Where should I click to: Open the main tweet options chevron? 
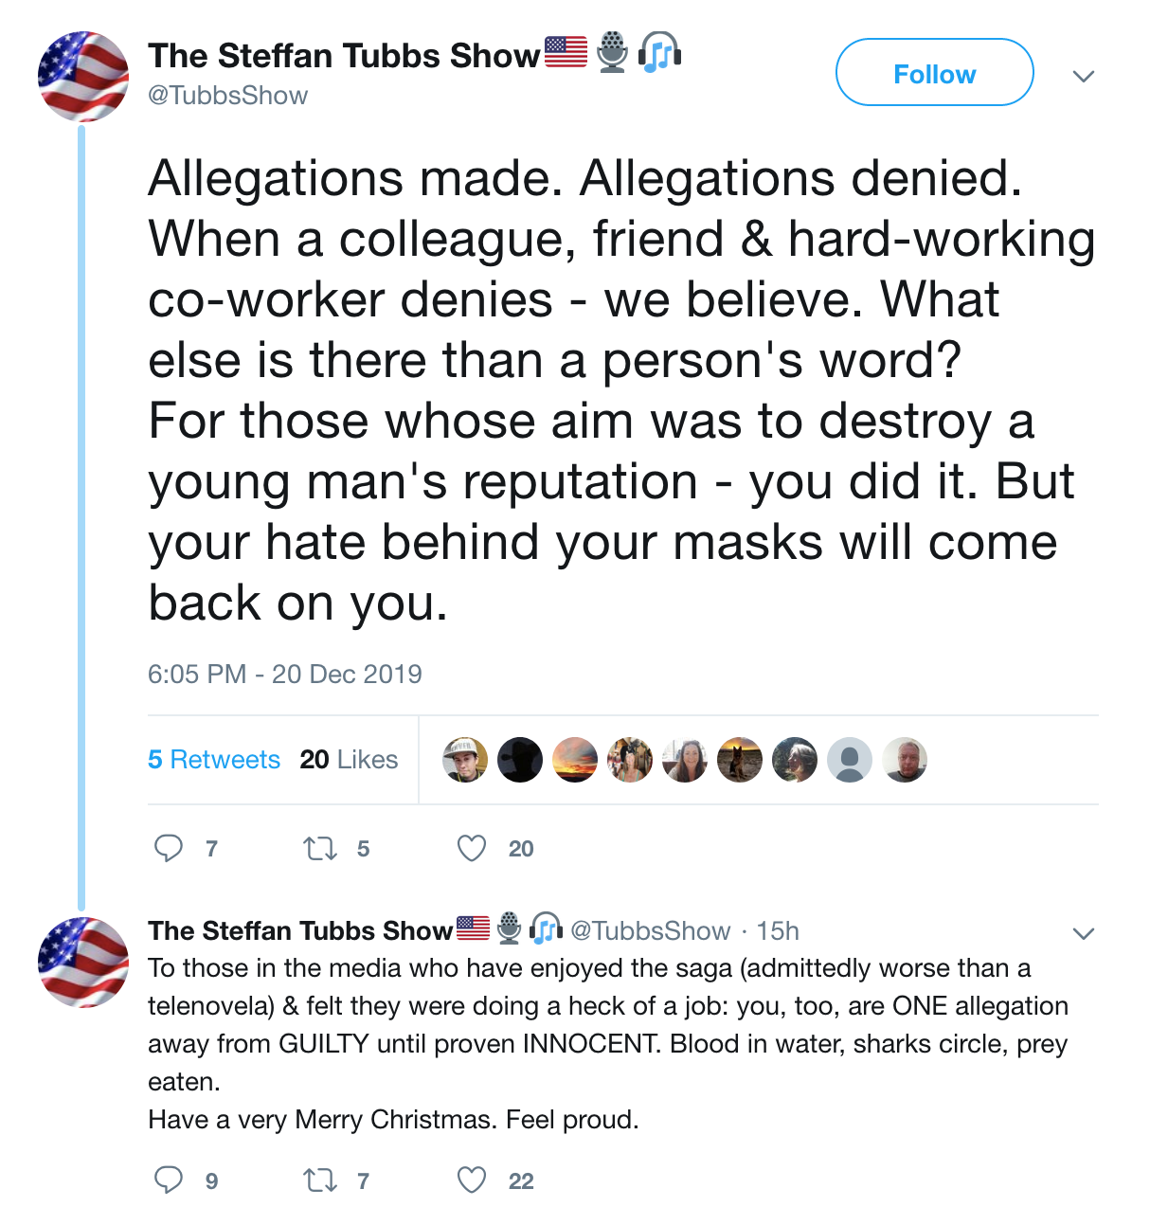[x=1084, y=76]
